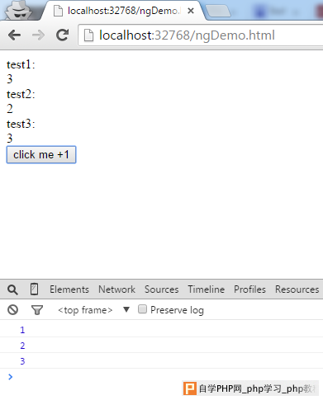
Task: Click the 'test2:' label text
Action: 21,94
